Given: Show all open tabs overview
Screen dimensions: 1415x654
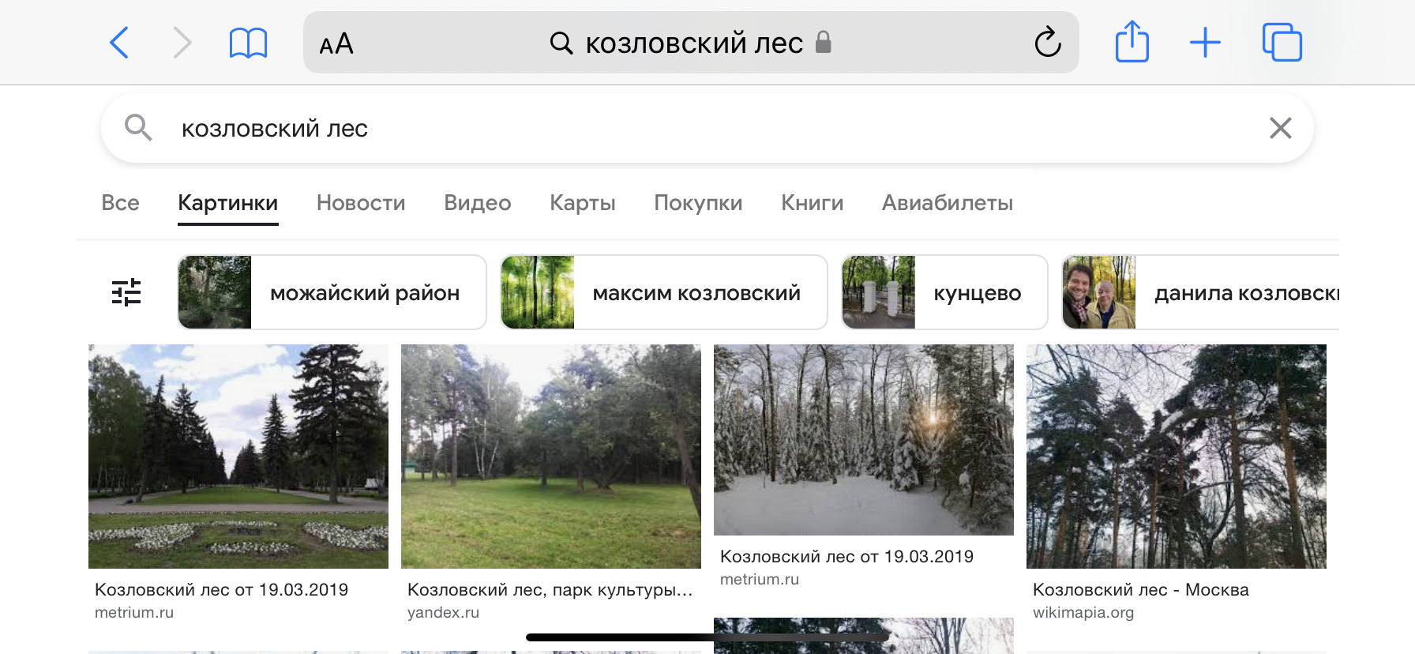Looking at the screenshot, I should pyautogui.click(x=1282, y=43).
